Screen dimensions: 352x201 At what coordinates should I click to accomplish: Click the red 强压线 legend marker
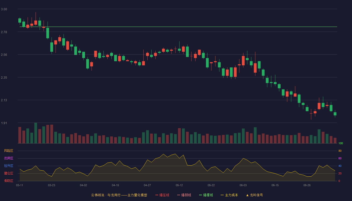click(157, 195)
